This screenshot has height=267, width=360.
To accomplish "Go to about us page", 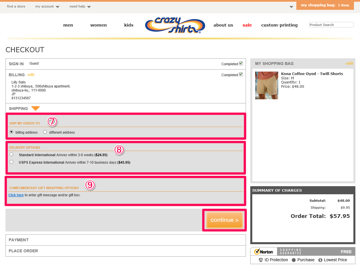I will (223, 25).
